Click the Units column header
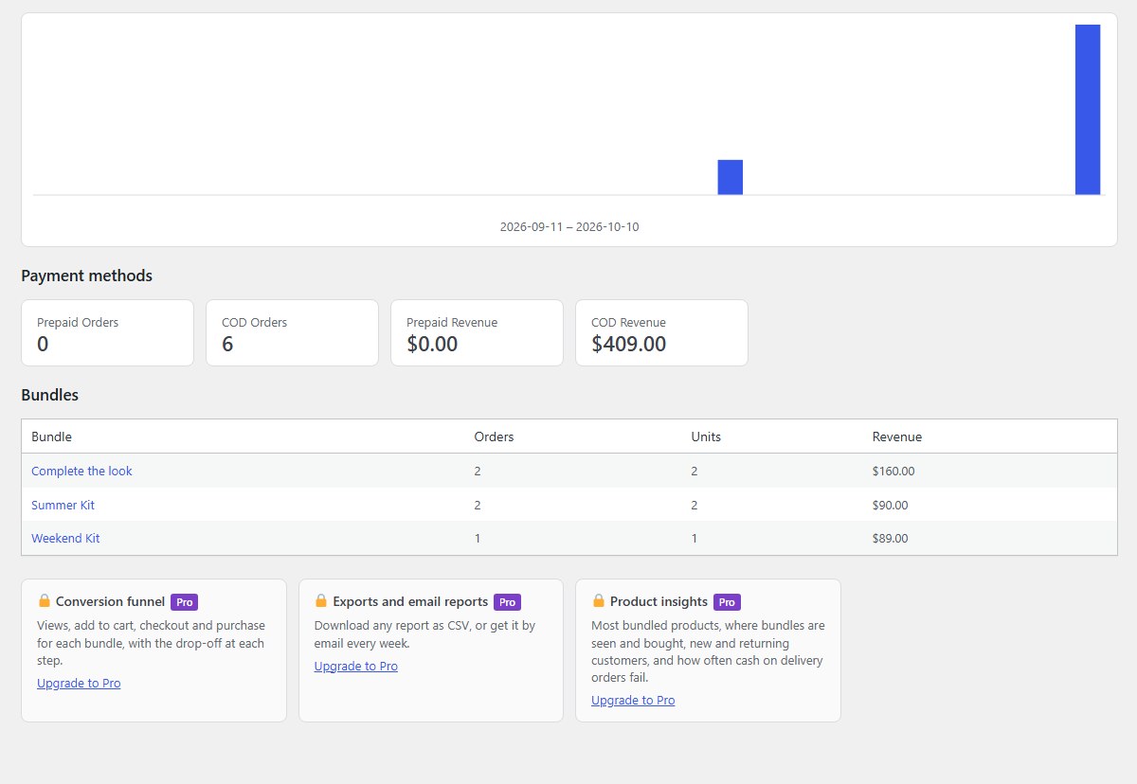The image size is (1137, 784). click(706, 437)
